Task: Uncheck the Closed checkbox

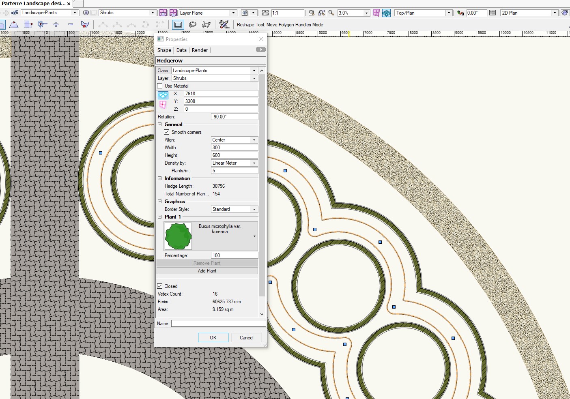Action: tap(160, 286)
